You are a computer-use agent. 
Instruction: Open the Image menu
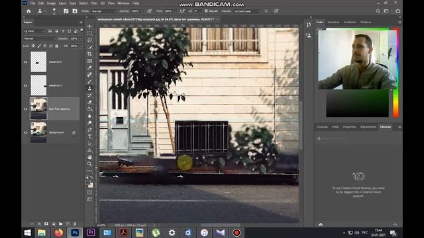(x=51, y=3)
